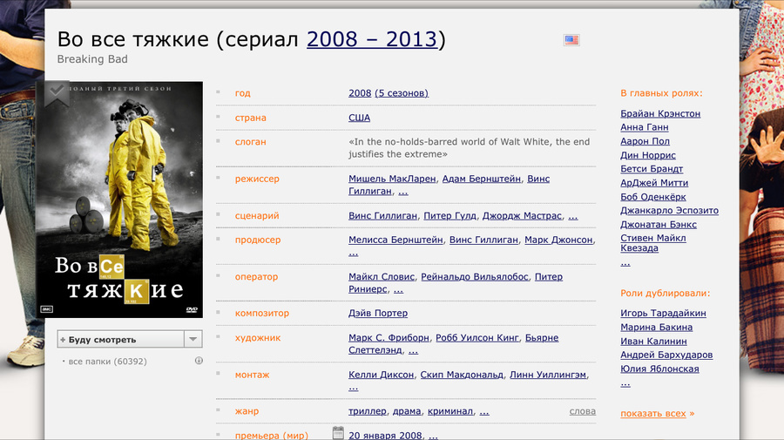Open screenwriter Винс Гиллиган

click(x=382, y=215)
